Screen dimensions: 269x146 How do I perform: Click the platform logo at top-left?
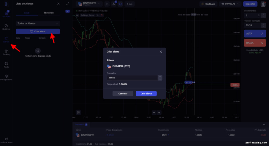click(x=6, y=4)
